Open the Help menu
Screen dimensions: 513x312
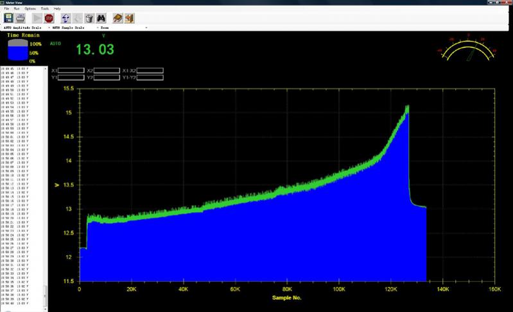click(57, 8)
